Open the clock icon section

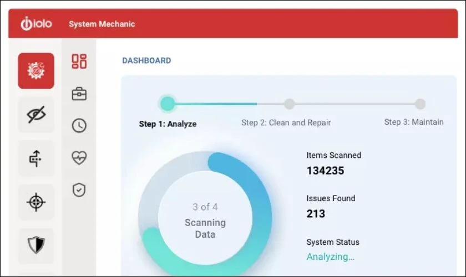point(79,126)
